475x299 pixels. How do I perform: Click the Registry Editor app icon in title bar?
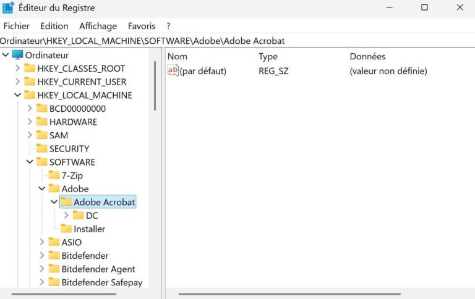(8, 7)
